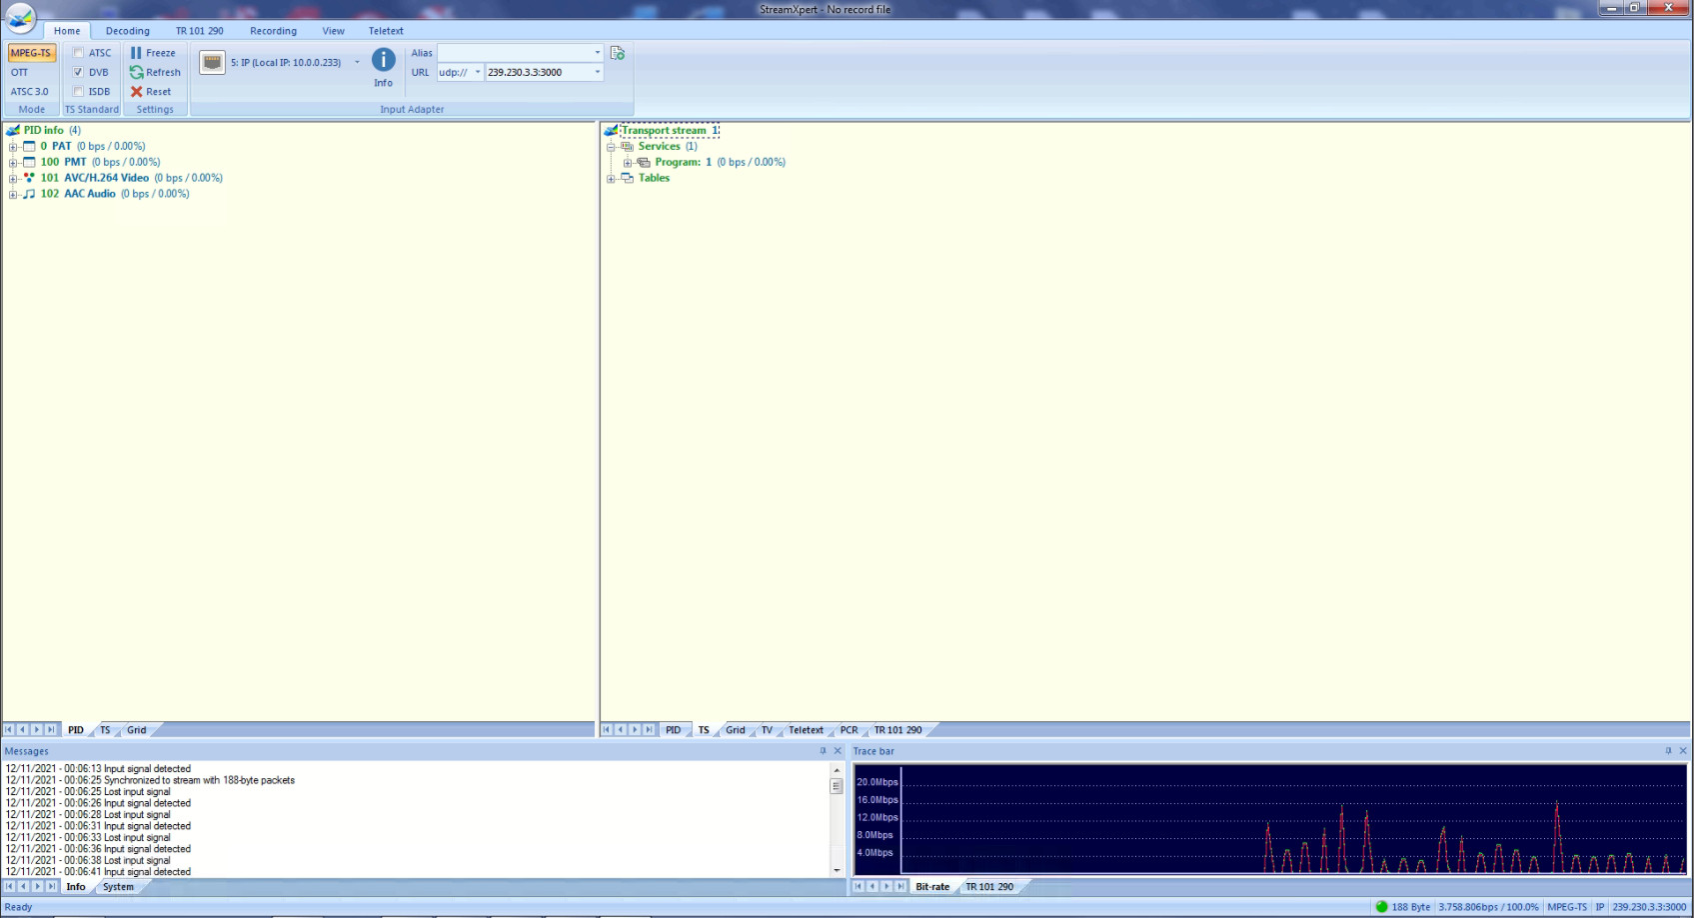Enable the ISDB standard checkbox
This screenshot has width=1694, height=918.
[78, 91]
